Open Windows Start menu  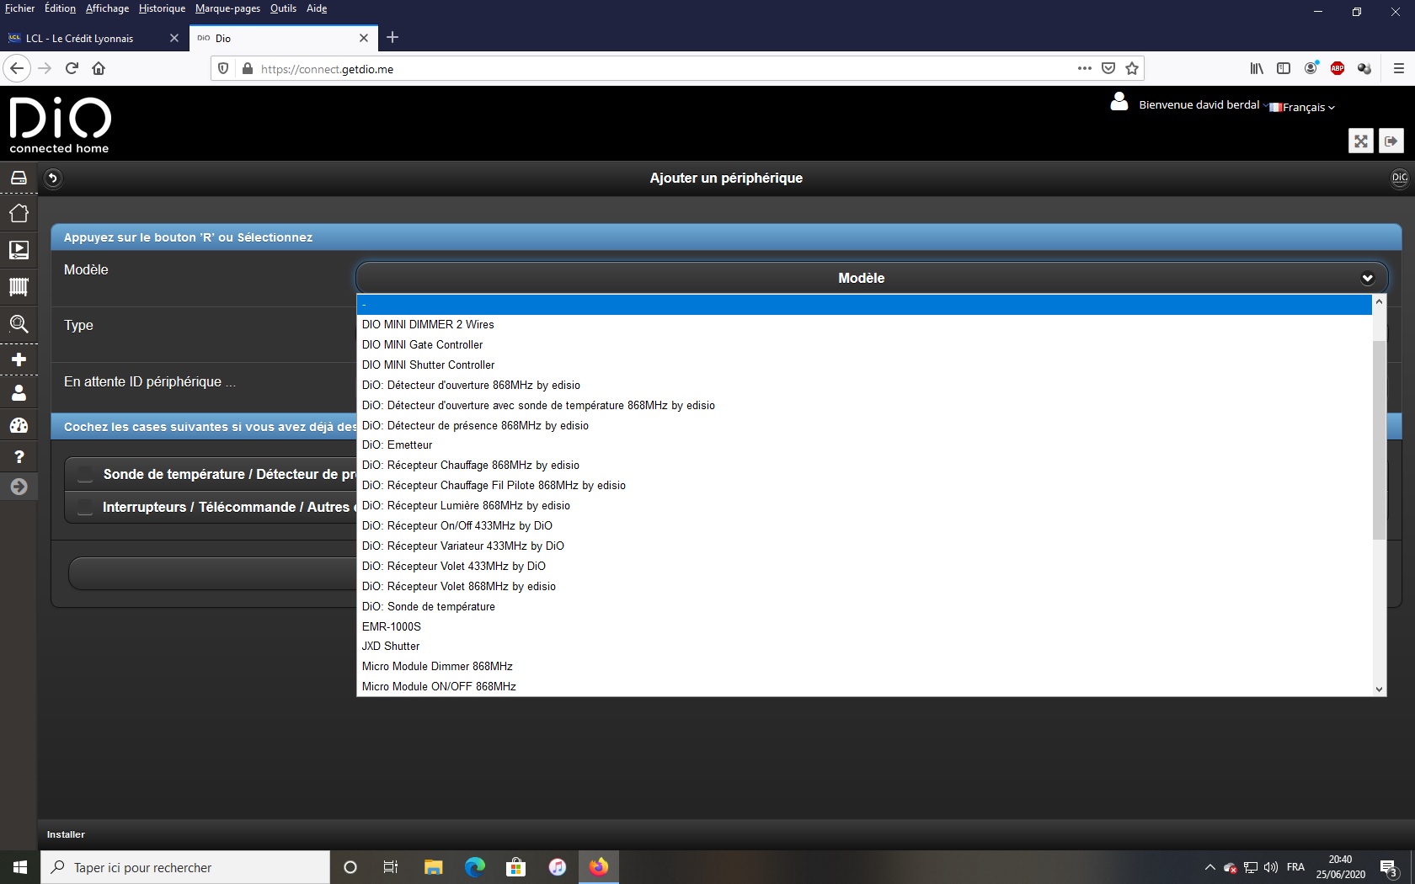coord(20,867)
